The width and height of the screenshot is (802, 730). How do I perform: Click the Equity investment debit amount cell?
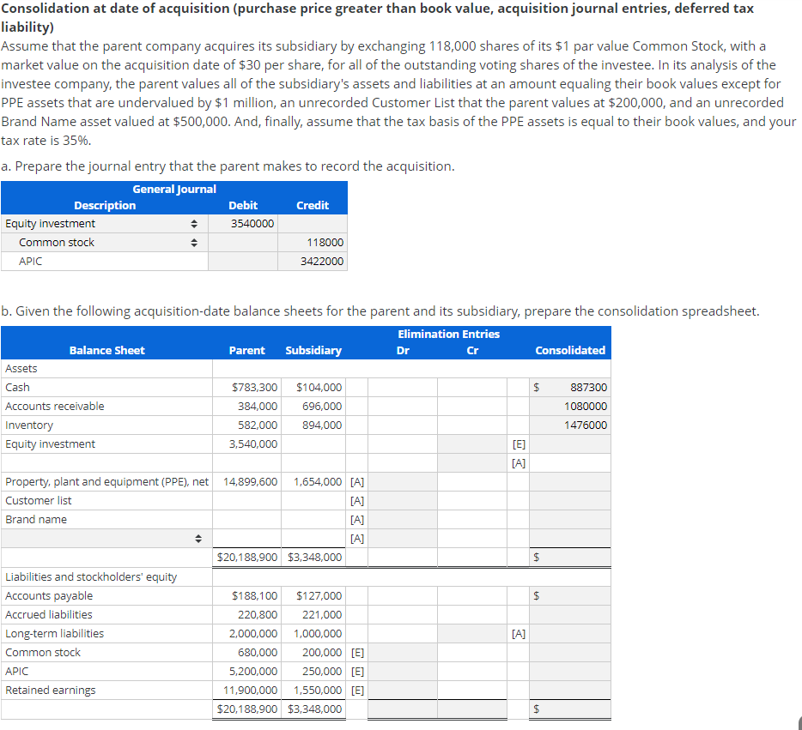pyautogui.click(x=241, y=223)
